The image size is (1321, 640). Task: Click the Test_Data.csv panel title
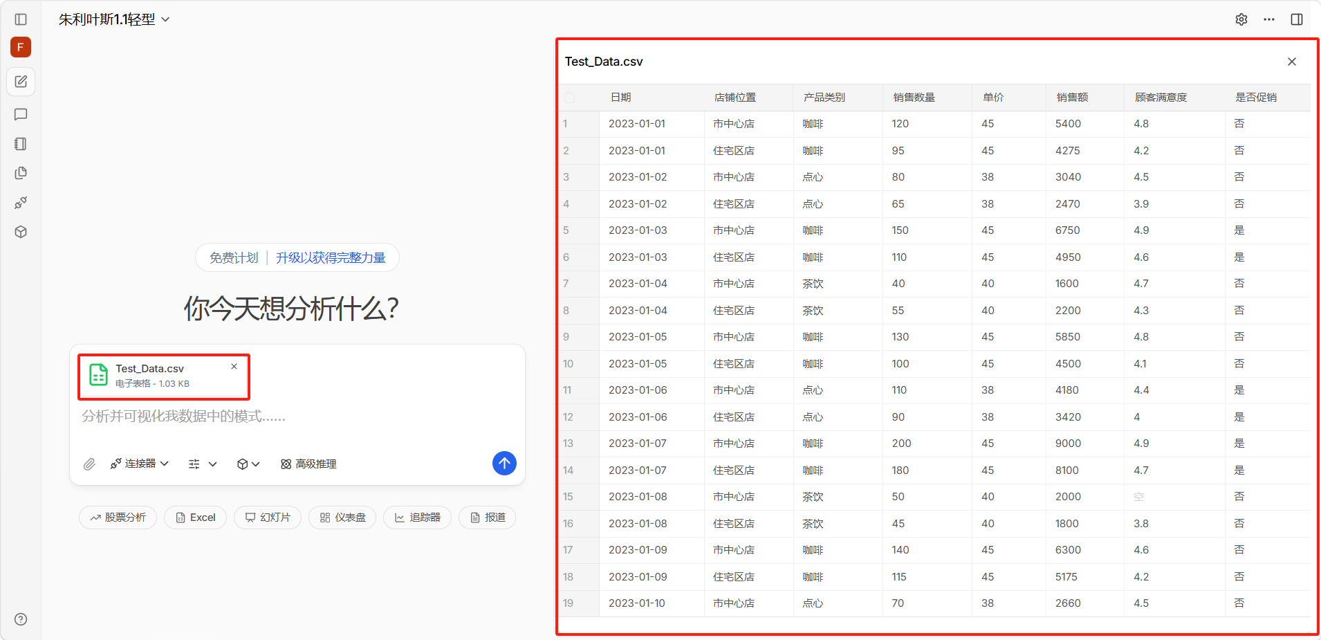coord(604,62)
